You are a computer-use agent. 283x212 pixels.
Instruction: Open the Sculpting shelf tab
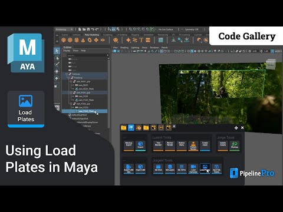[x=108, y=35]
